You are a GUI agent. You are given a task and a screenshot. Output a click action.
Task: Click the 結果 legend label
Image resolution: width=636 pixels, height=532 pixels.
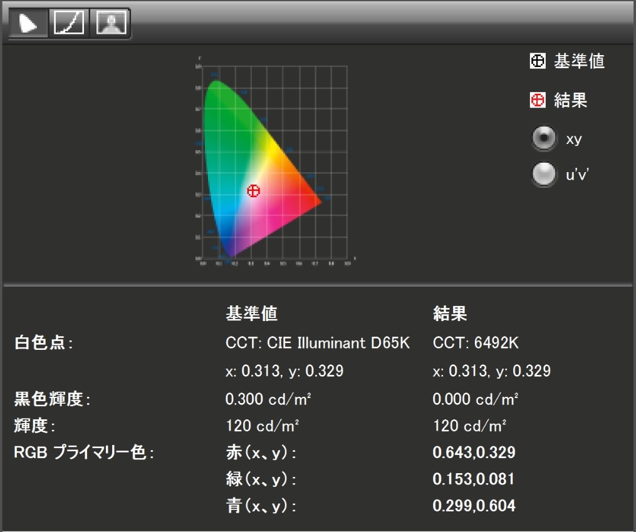pos(570,100)
